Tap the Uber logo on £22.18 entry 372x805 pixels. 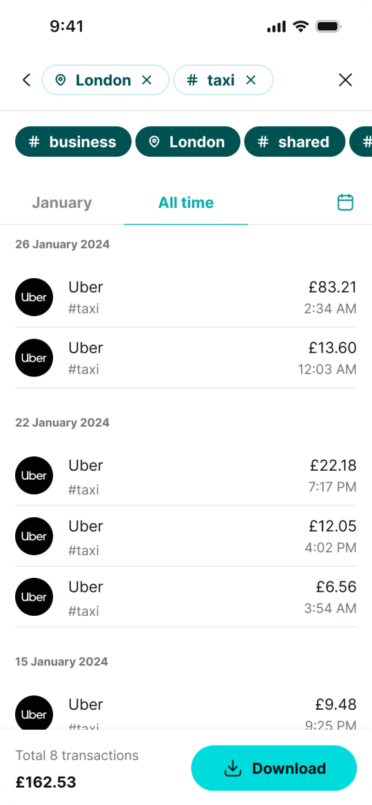[34, 476]
